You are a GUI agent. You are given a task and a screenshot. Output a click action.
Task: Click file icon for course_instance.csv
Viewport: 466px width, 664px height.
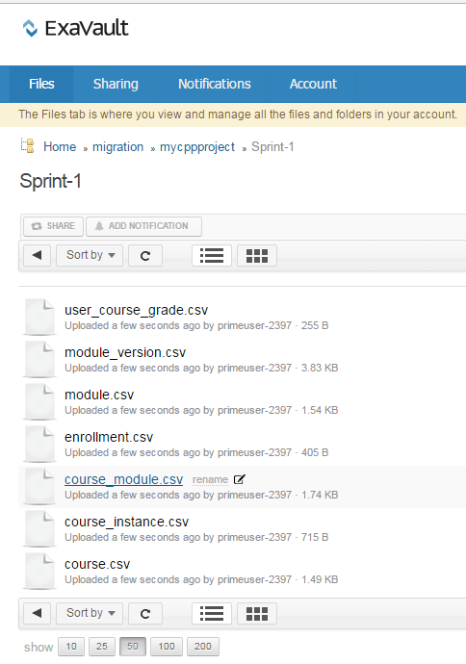(x=39, y=528)
